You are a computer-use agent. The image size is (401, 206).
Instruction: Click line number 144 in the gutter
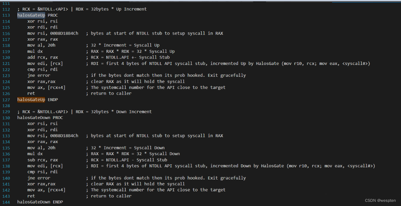6,202
